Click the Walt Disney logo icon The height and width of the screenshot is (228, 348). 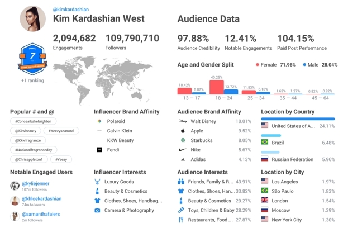coord(183,121)
